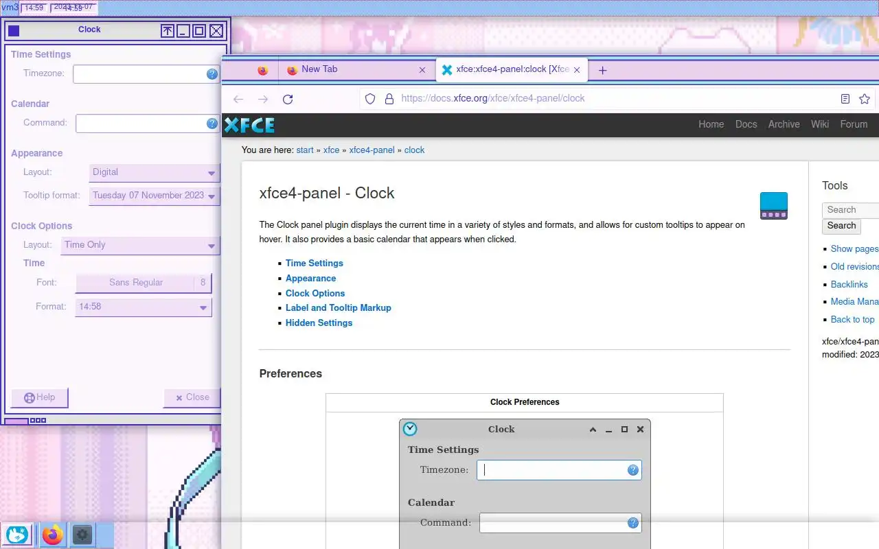
Task: Click the clock icon in the page screenshot
Action: 410,429
